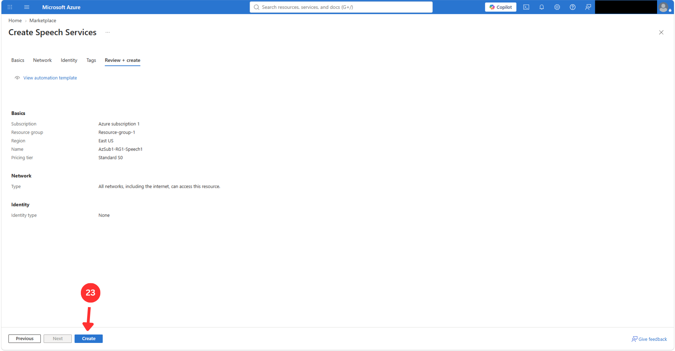
Task: Click the Previous button
Action: coord(25,339)
